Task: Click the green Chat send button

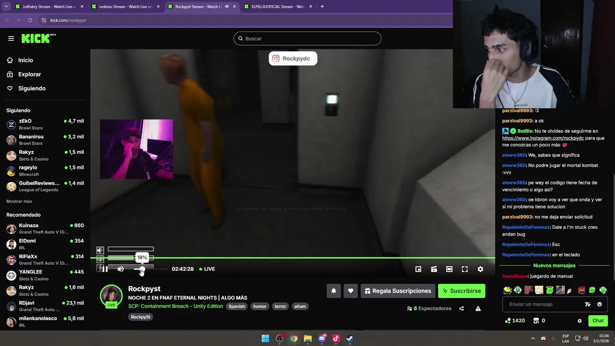Action: pyautogui.click(x=598, y=321)
